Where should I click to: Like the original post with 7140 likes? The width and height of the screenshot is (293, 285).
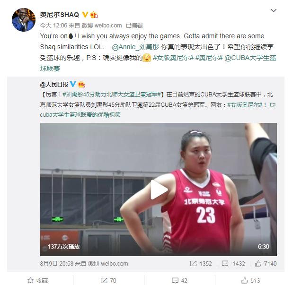266,264
